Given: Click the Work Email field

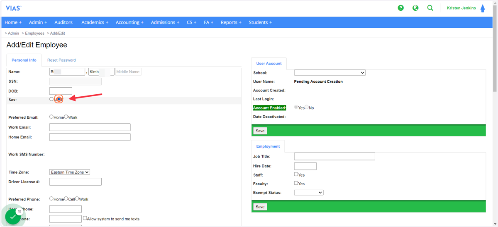Looking at the screenshot, I should (90, 127).
